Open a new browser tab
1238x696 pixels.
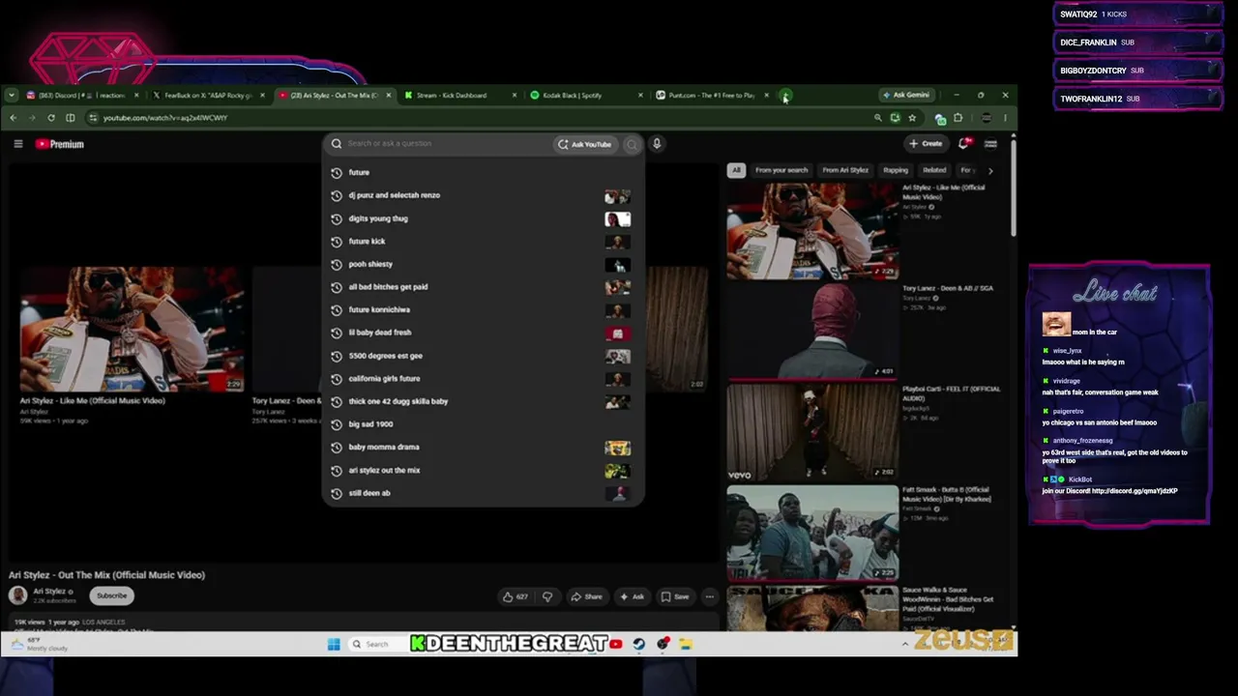[x=785, y=96]
